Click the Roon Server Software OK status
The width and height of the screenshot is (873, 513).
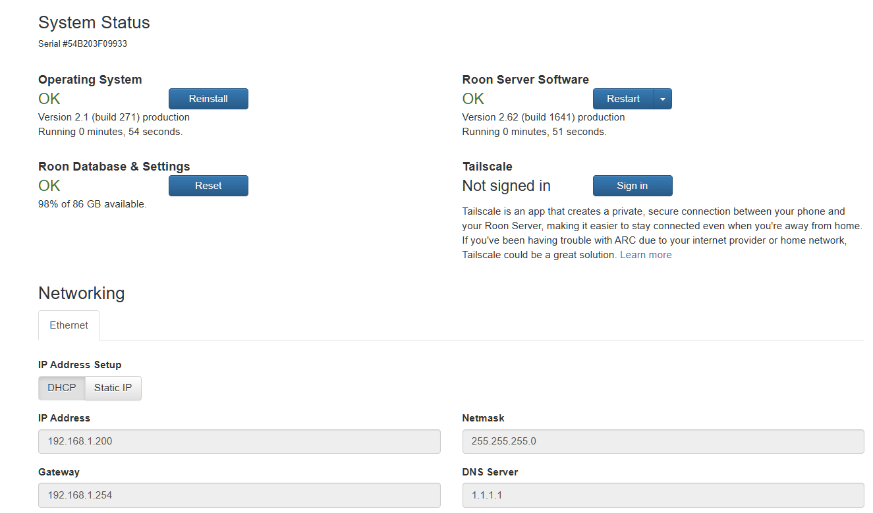click(x=473, y=99)
